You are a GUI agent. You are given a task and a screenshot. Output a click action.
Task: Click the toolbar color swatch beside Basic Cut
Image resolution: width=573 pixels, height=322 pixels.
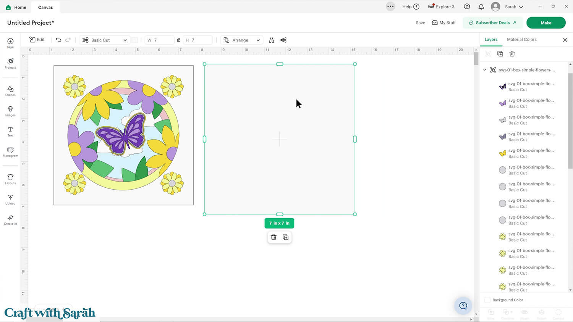[134, 40]
